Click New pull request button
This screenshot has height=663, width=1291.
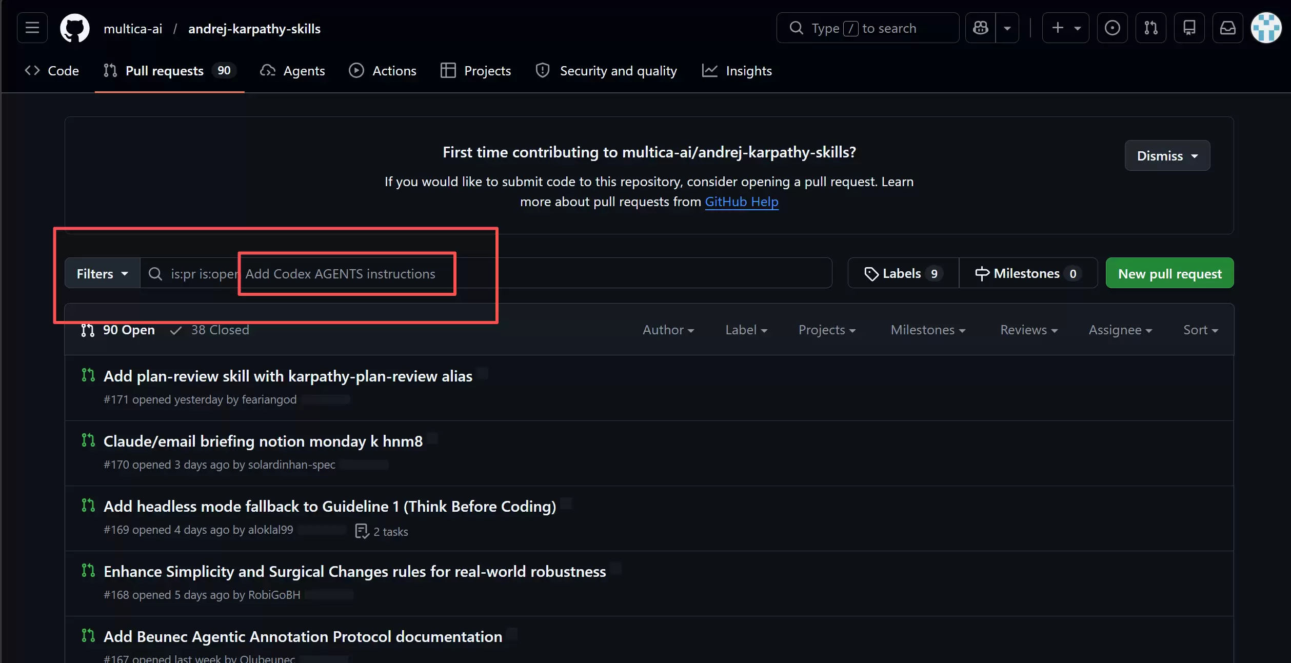[x=1170, y=273]
